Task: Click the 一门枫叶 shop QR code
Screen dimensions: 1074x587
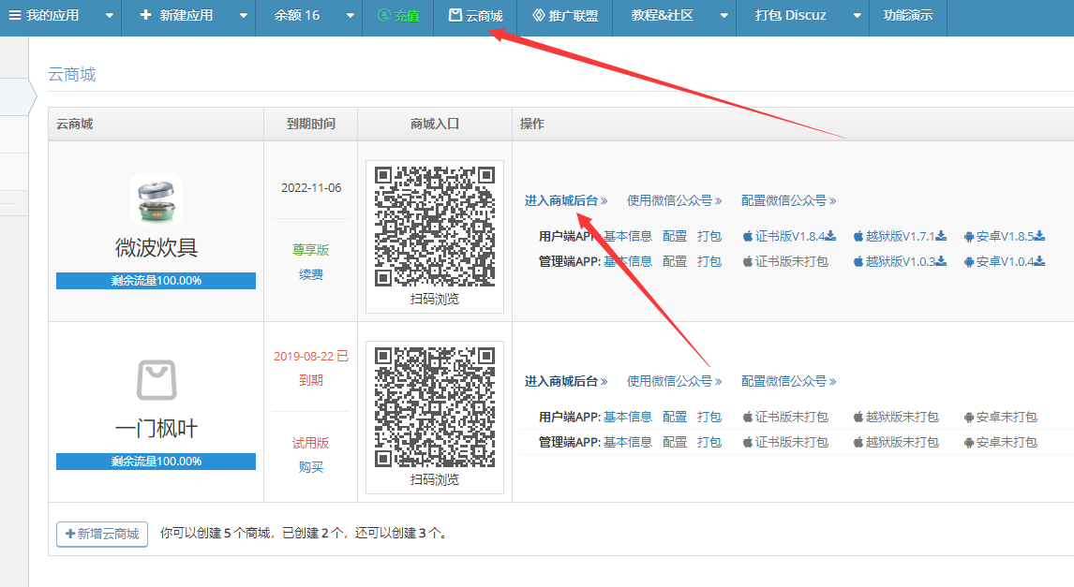Action: tap(435, 407)
